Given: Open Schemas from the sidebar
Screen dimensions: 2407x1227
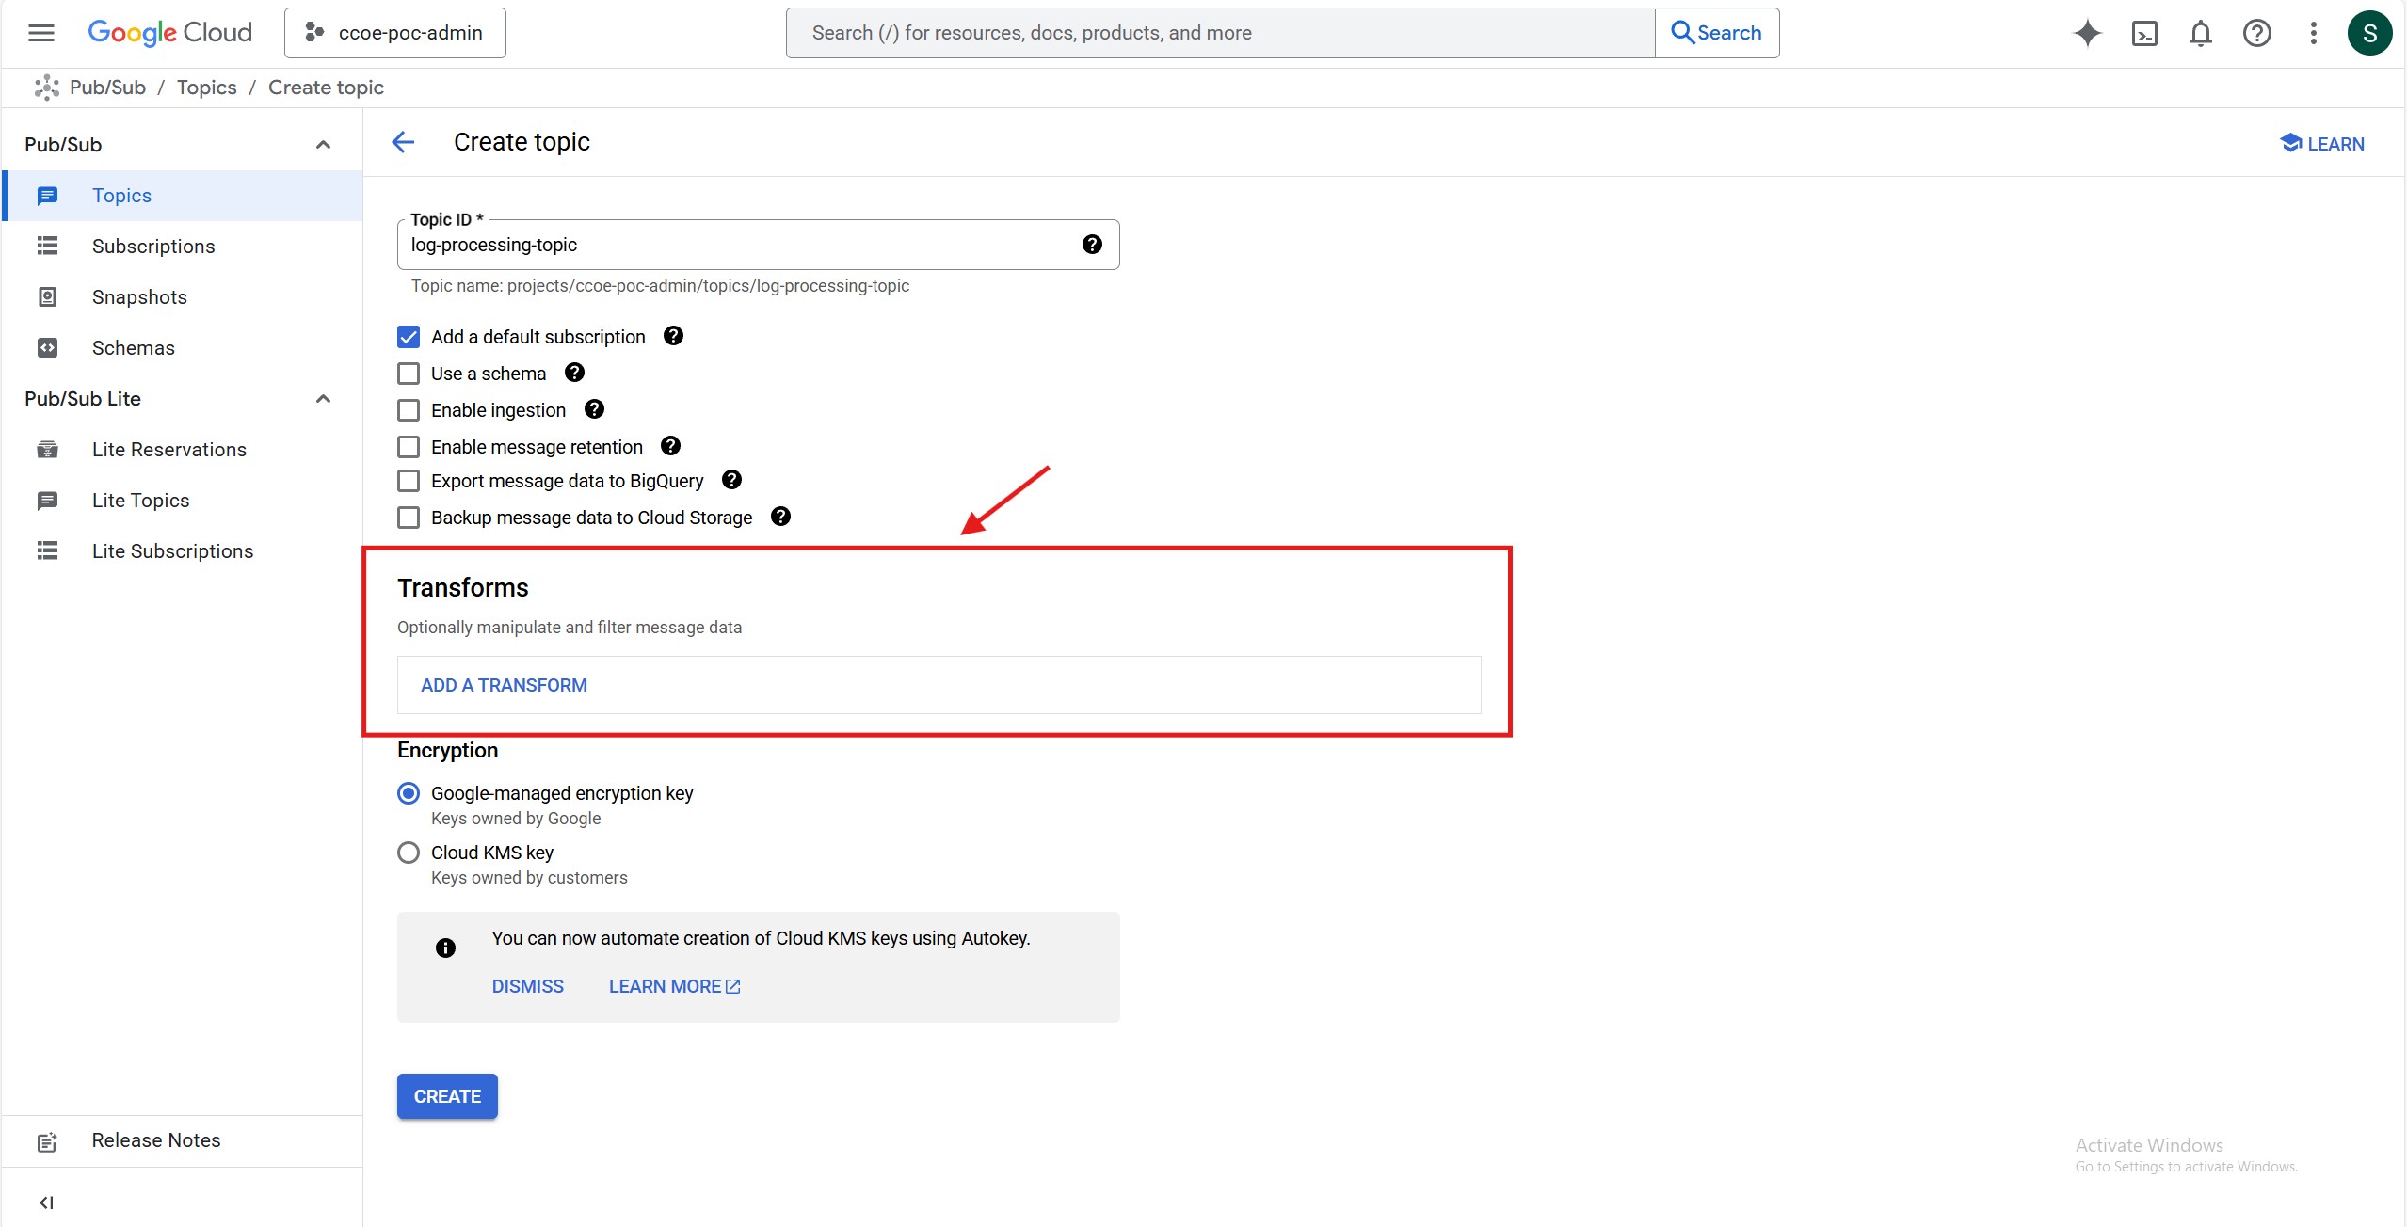Looking at the screenshot, I should [134, 348].
